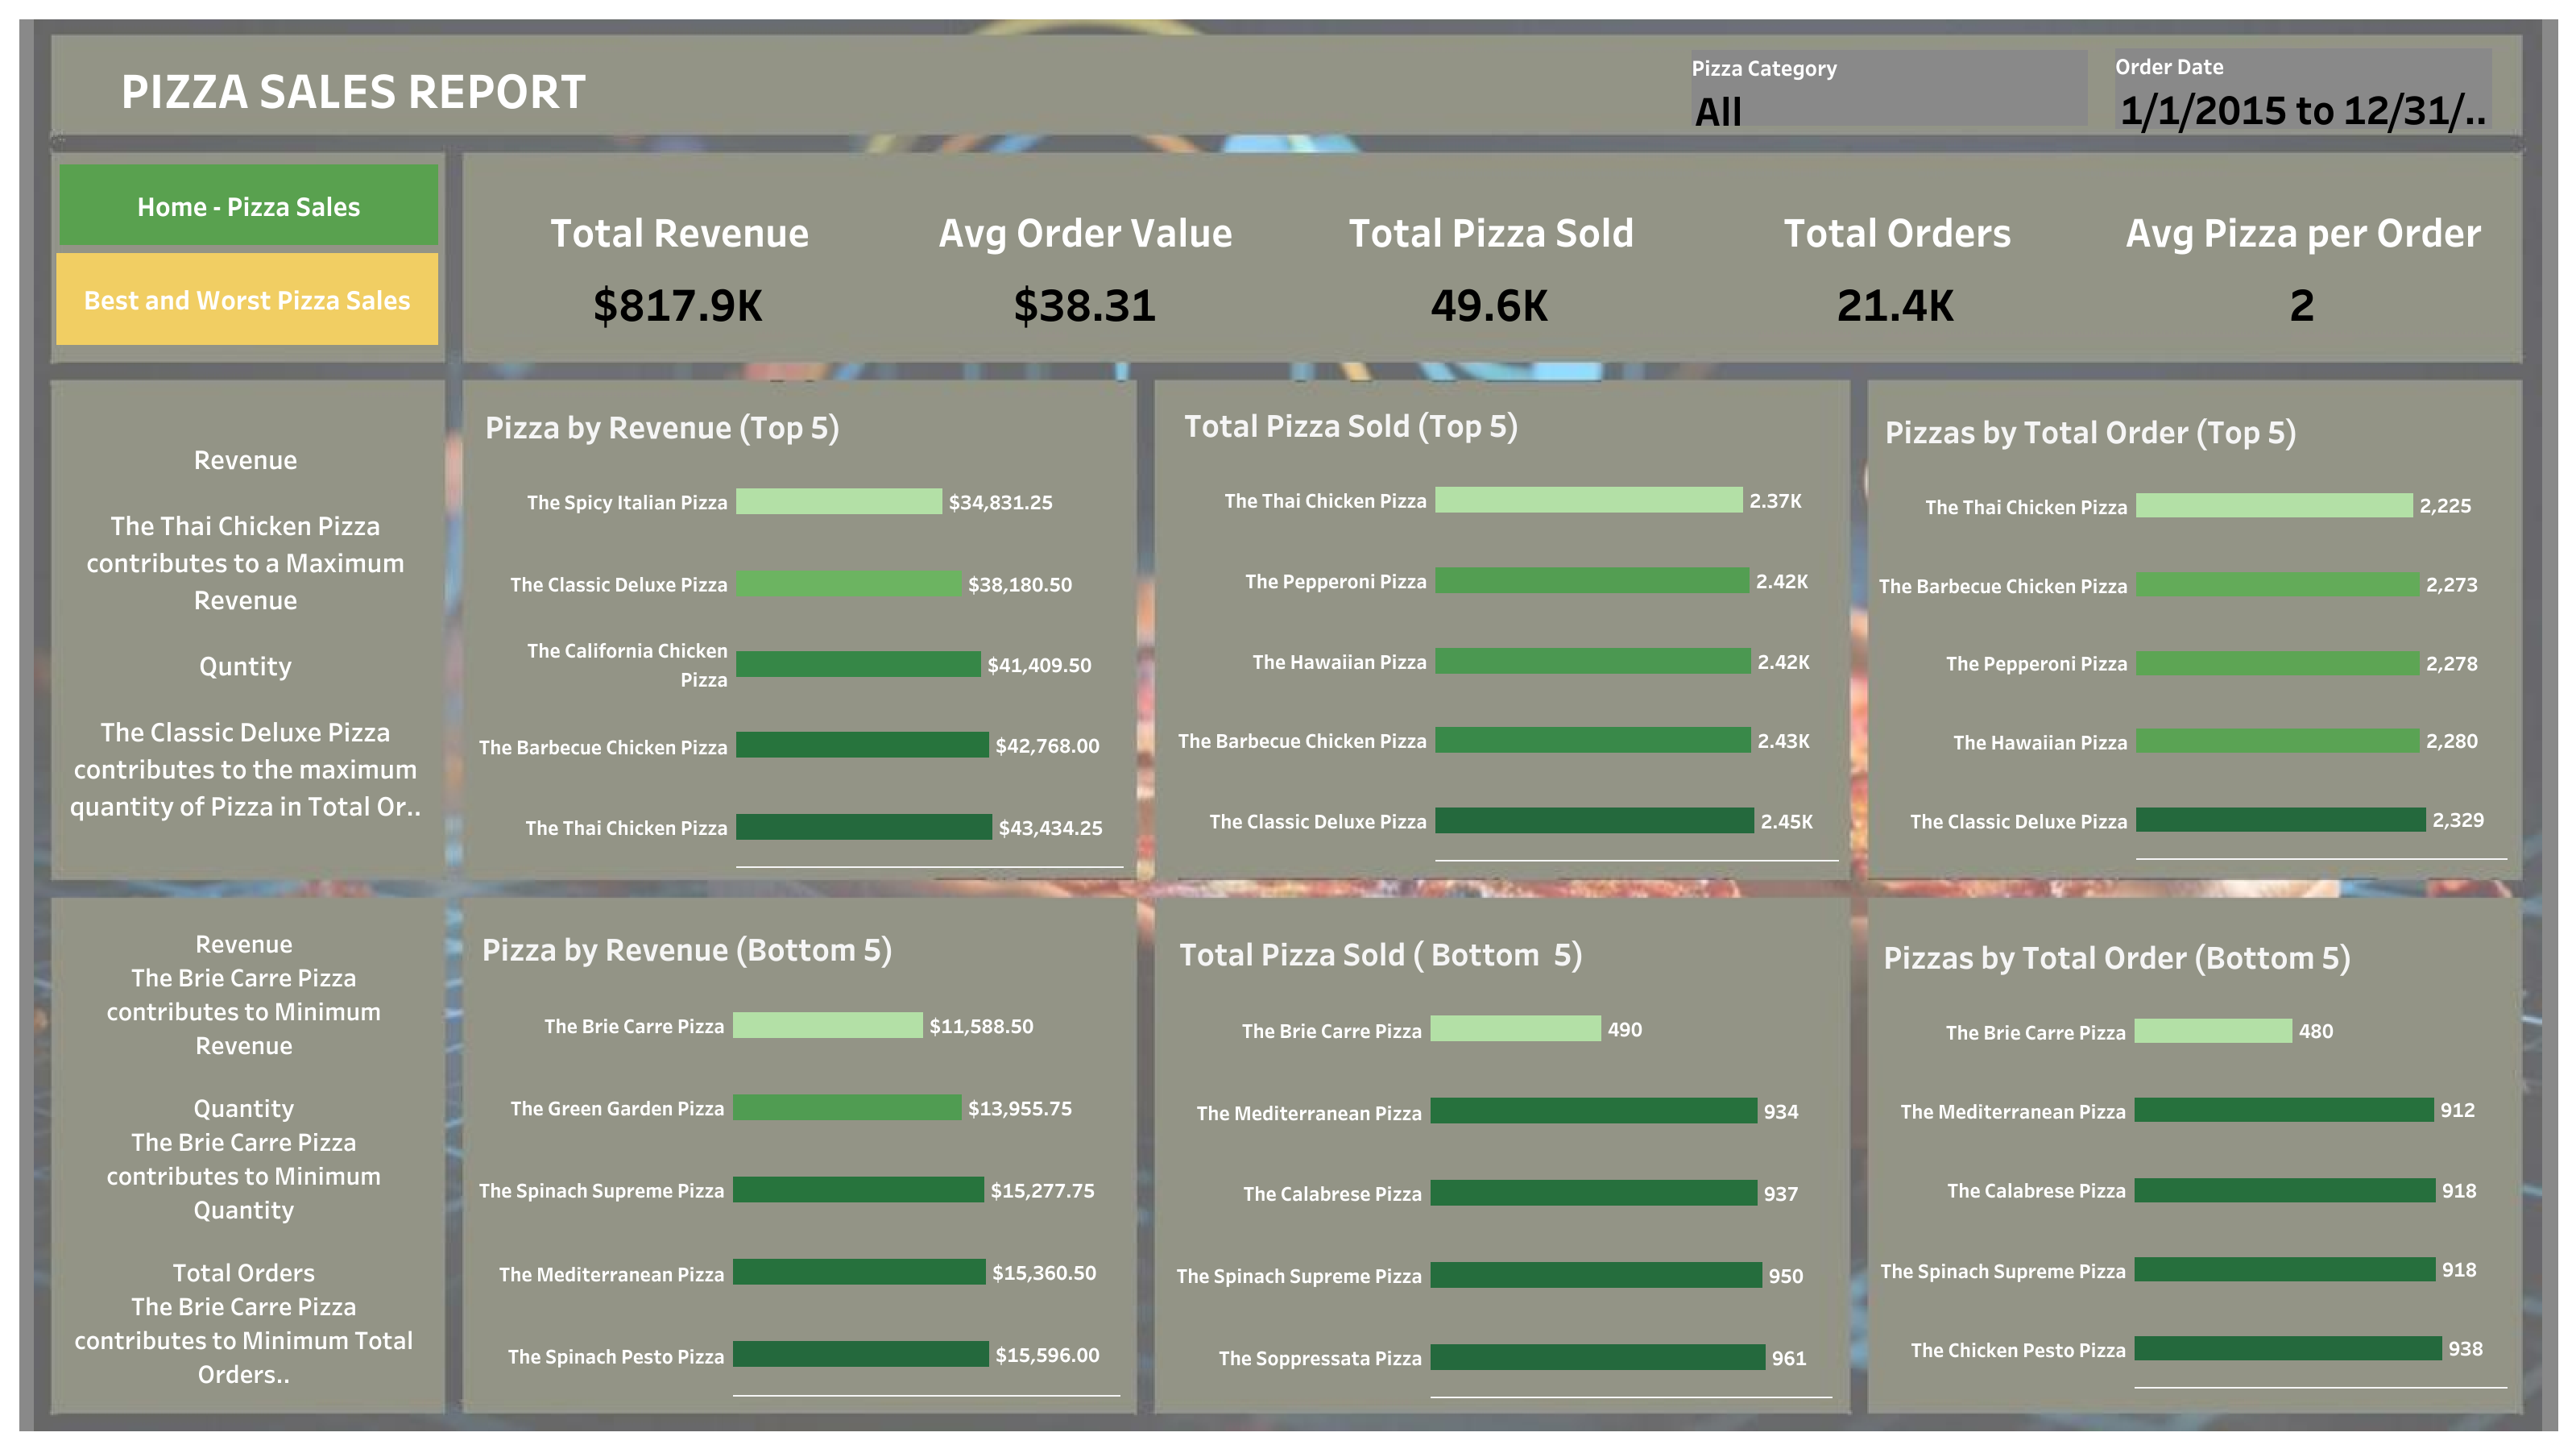Select the Soppressata Pizza 961 sold bar

(x=1598, y=1358)
